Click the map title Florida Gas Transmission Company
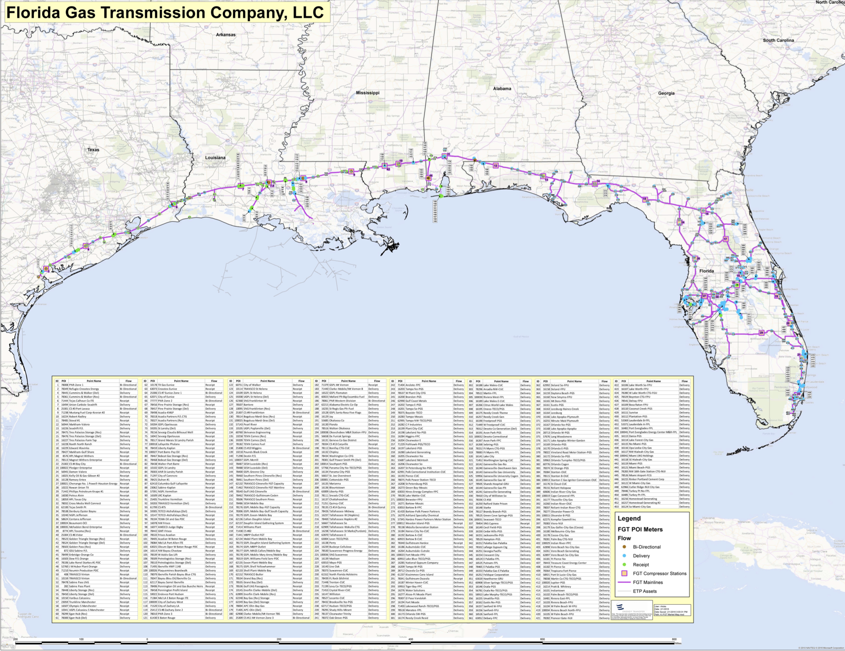 coord(165,13)
